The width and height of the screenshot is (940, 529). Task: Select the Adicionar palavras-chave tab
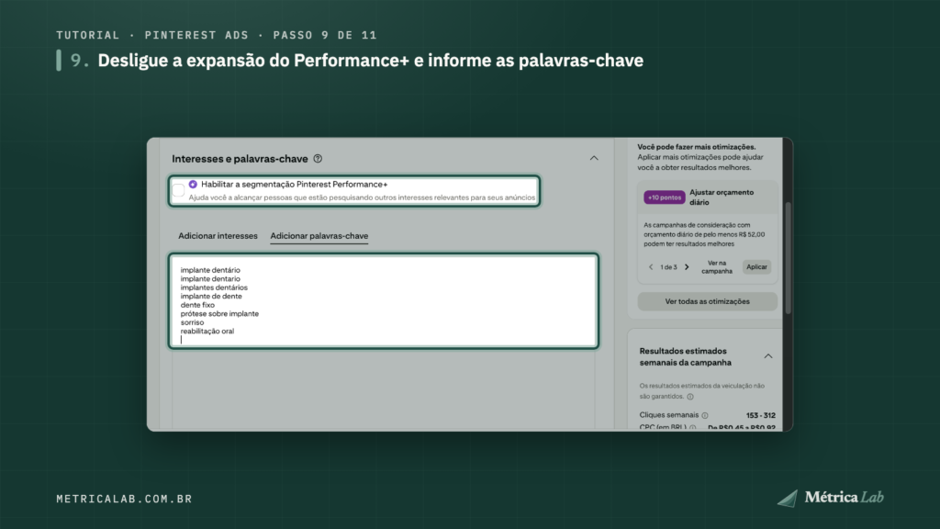[x=319, y=236]
